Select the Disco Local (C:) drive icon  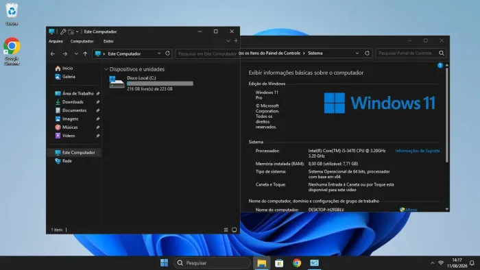(117, 82)
